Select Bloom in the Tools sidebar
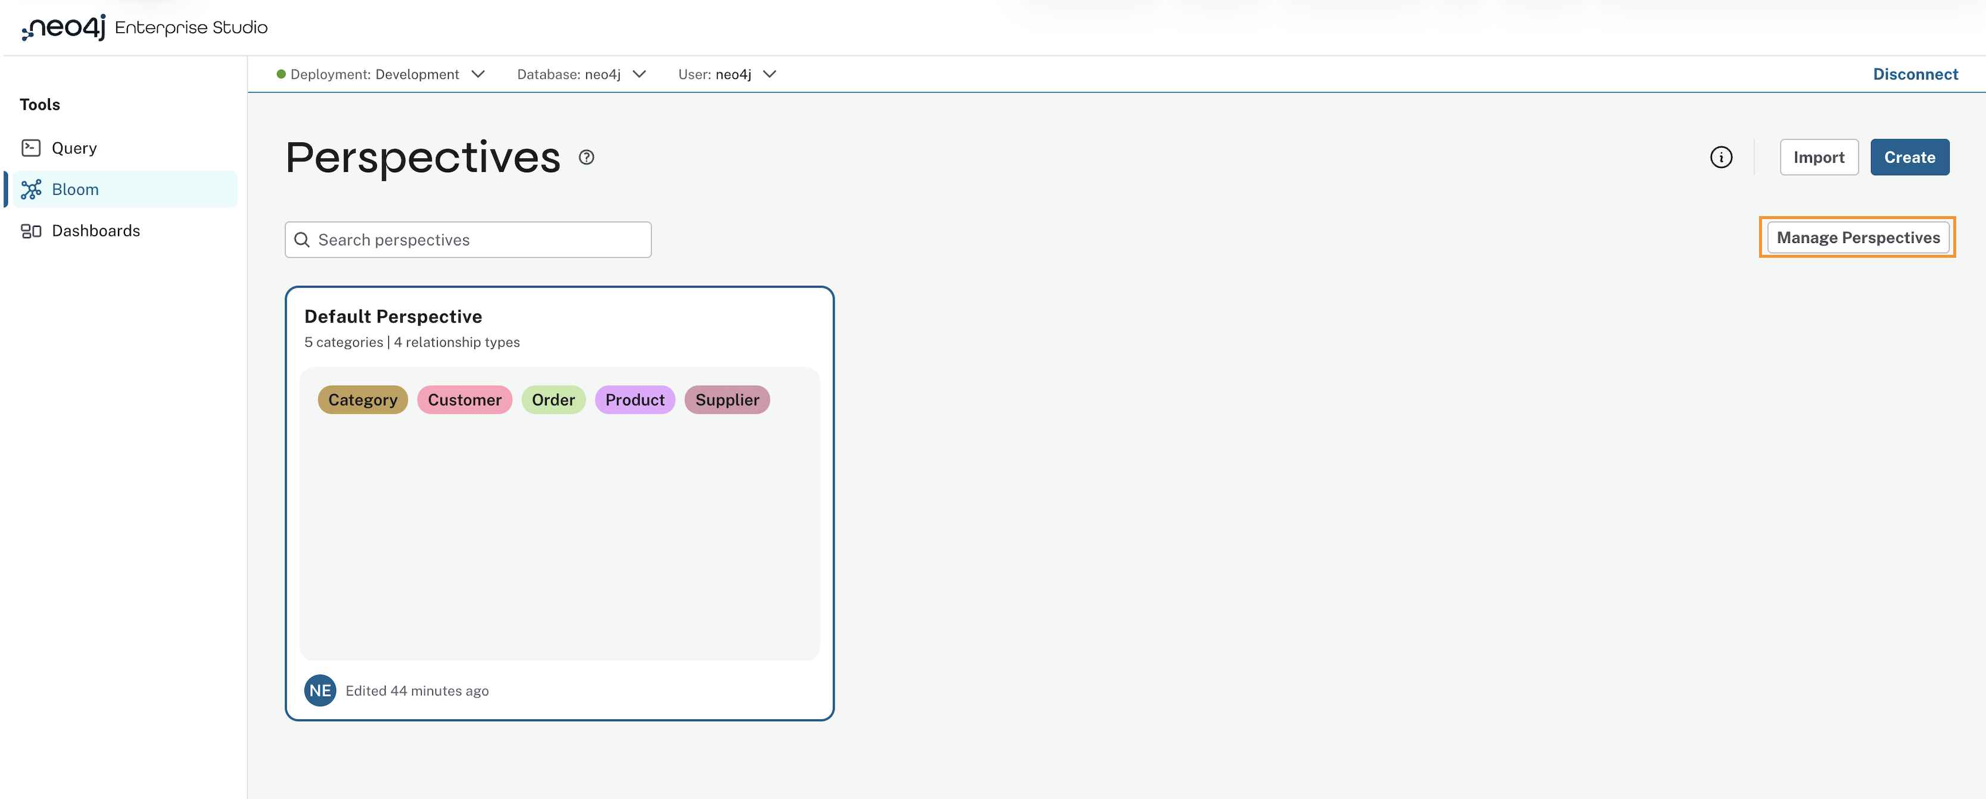The width and height of the screenshot is (1986, 799). pos(125,189)
